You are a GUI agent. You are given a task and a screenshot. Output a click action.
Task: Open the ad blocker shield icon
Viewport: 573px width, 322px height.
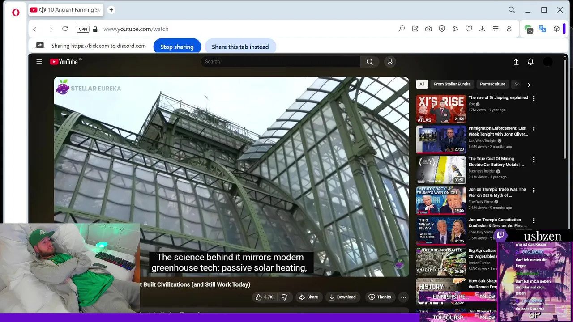tap(442, 29)
